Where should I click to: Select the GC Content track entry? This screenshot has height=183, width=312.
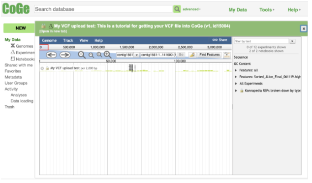pyautogui.click(x=242, y=63)
